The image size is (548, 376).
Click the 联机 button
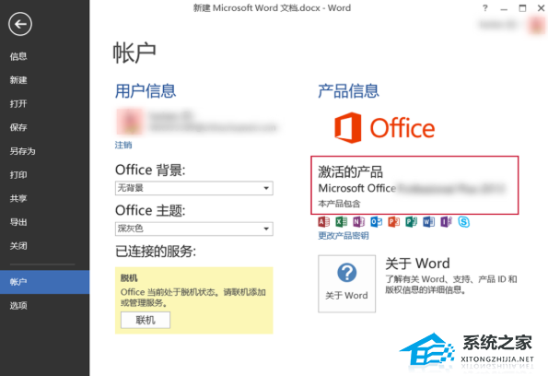point(146,320)
